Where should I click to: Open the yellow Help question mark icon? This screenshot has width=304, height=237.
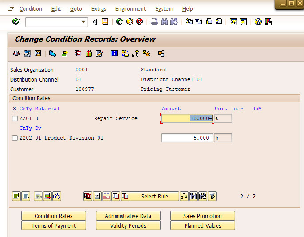click(258, 22)
